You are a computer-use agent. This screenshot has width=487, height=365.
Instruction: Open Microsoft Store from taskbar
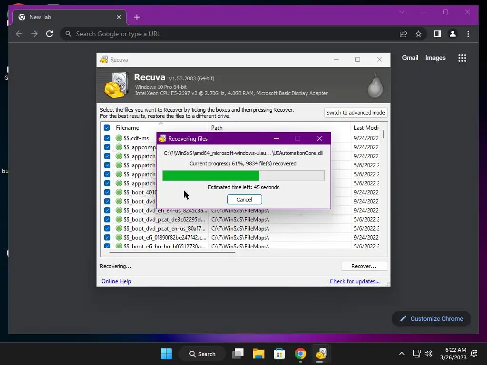pos(279,354)
